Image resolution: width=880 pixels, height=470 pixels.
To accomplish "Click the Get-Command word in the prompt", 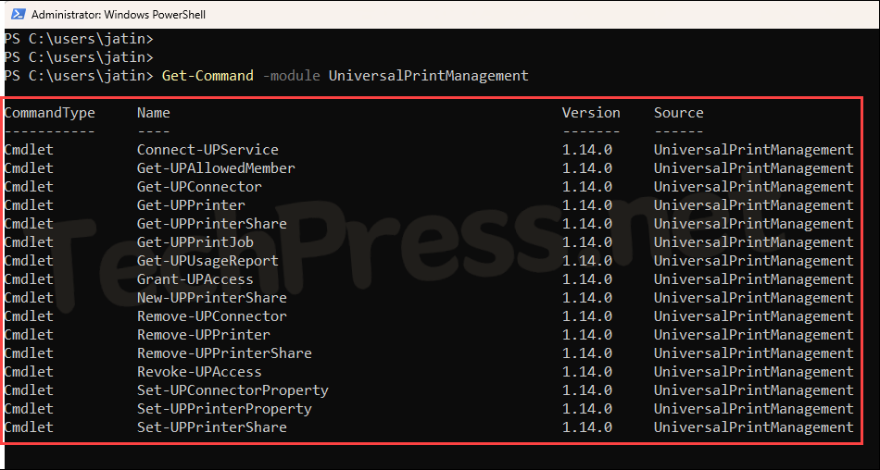I will pyautogui.click(x=207, y=76).
